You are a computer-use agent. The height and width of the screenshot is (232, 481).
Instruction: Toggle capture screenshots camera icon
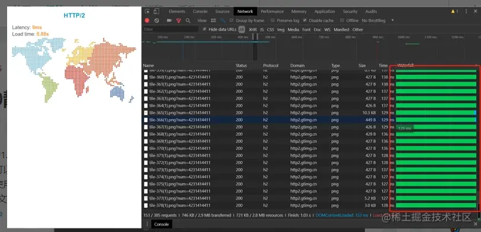(169, 21)
